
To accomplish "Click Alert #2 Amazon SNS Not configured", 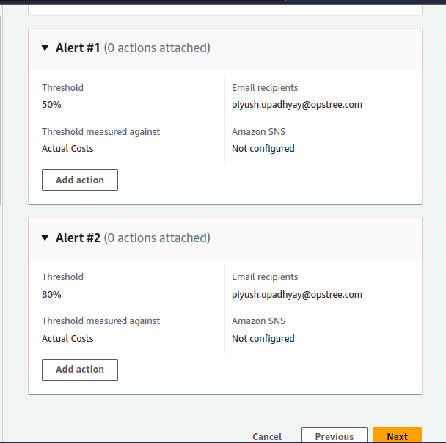I will click(263, 339).
